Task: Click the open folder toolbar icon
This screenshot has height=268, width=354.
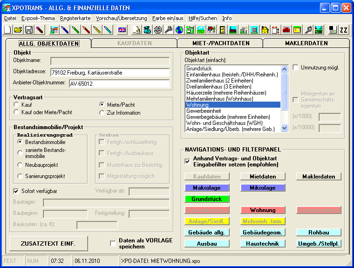Action: click(x=18, y=30)
